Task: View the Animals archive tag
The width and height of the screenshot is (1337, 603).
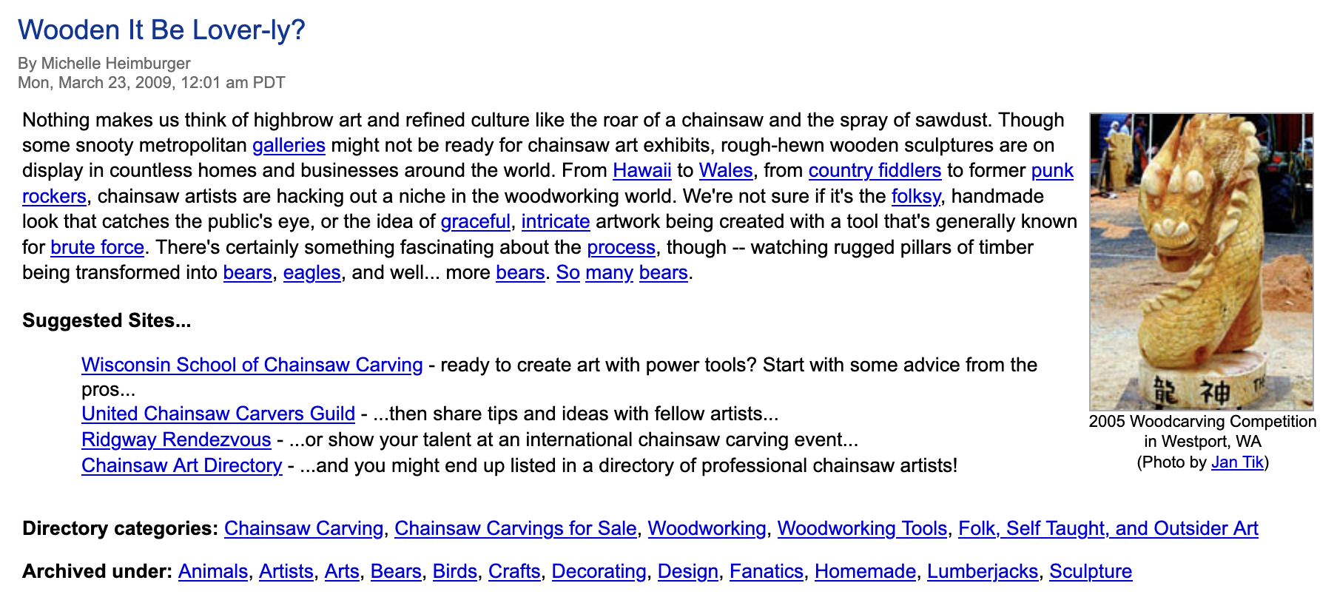Action: [212, 571]
